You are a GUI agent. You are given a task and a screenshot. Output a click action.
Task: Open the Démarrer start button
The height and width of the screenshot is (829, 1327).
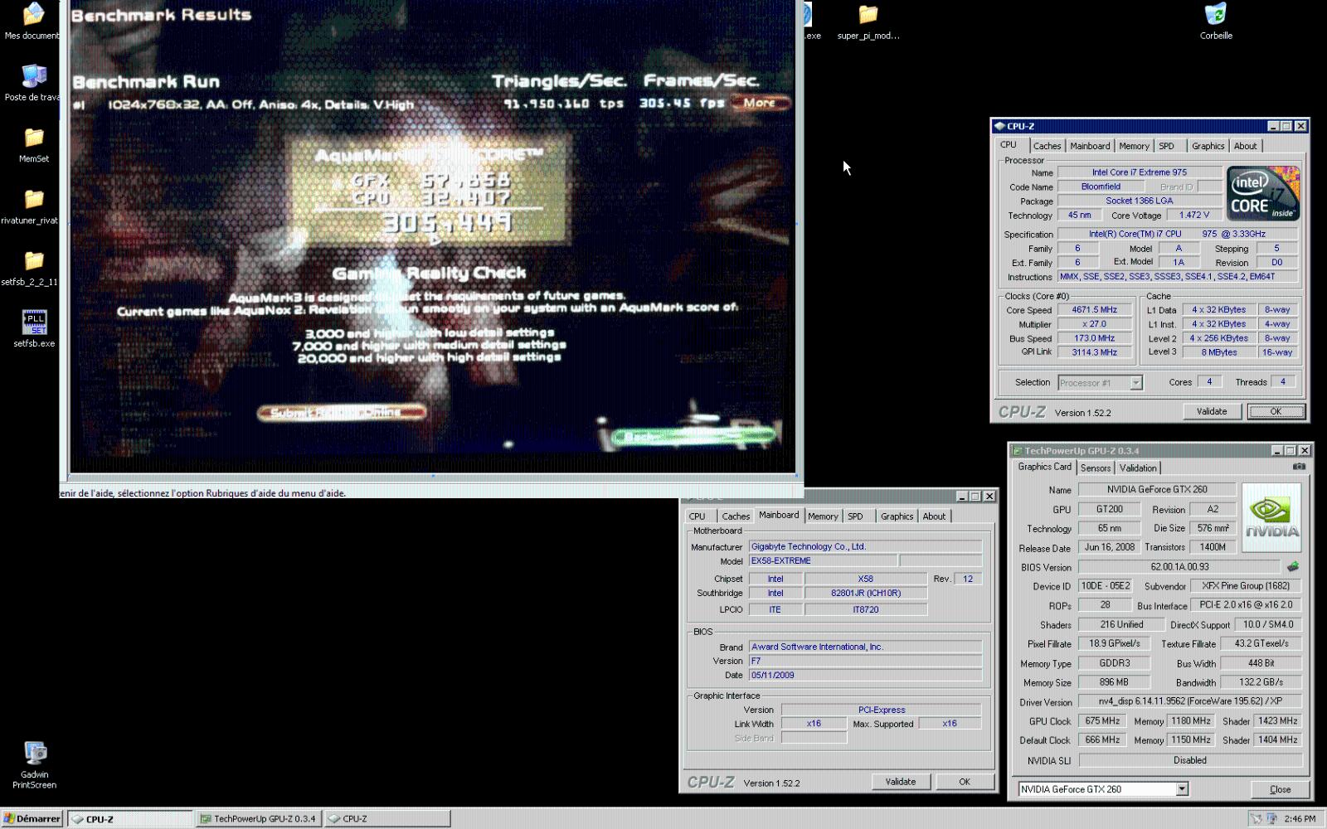click(x=32, y=818)
